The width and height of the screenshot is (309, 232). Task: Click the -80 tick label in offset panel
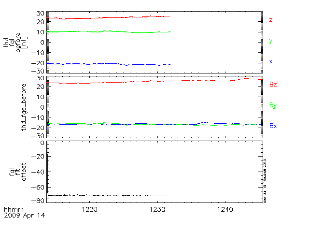38,201
